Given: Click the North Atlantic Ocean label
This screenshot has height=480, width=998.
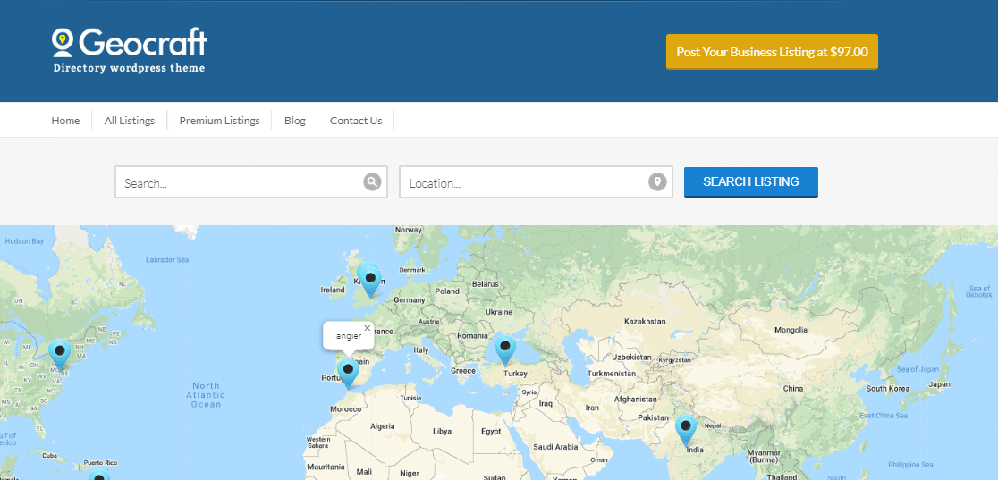Looking at the screenshot, I should 206,395.
